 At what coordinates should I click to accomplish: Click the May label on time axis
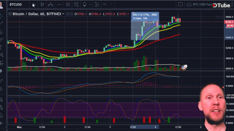tap(19, 127)
